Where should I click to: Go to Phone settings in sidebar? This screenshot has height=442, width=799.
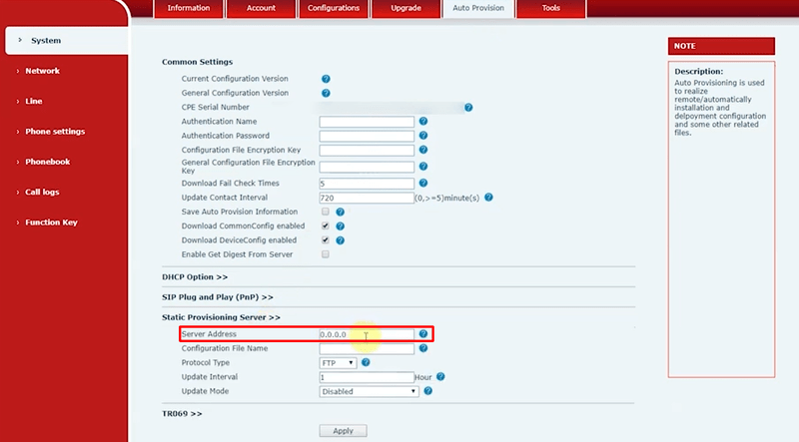point(55,132)
